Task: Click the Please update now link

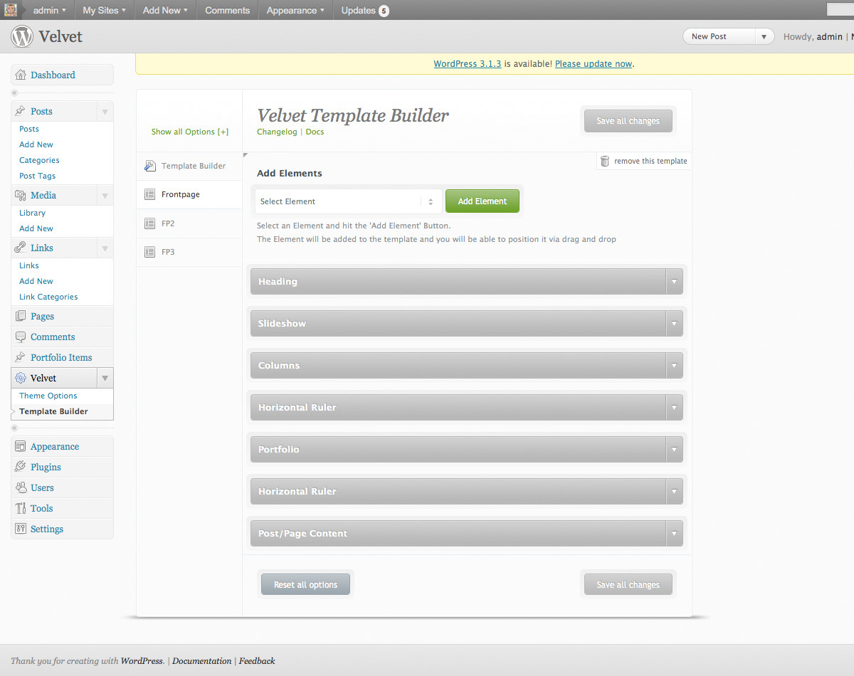Action: [594, 63]
